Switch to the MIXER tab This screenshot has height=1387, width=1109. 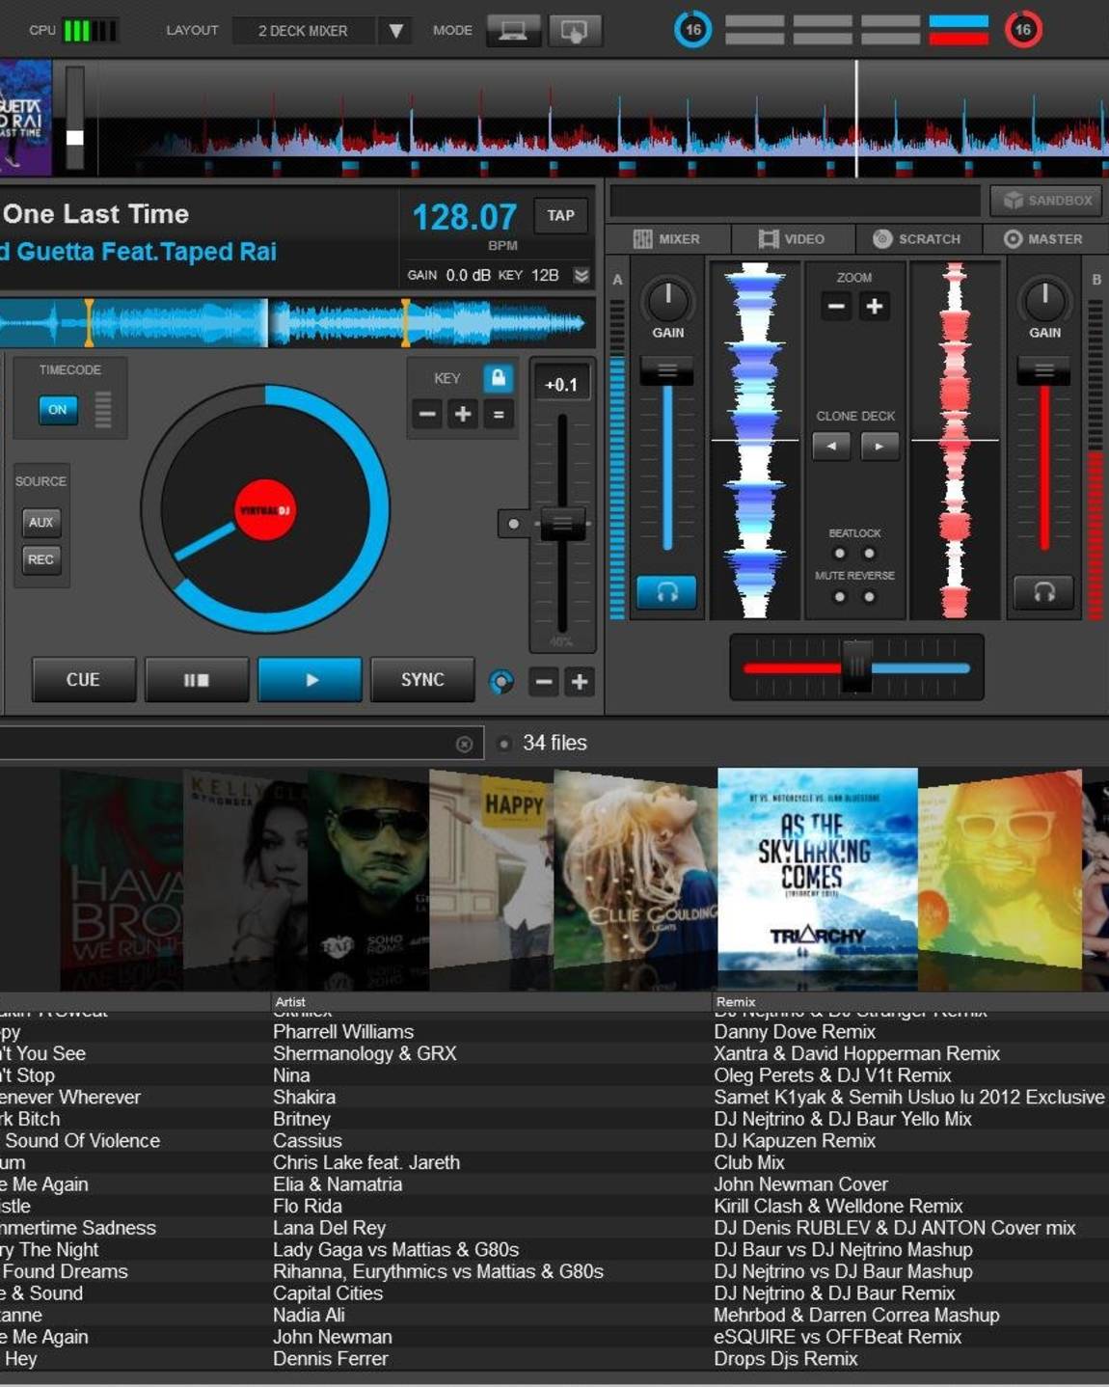click(x=666, y=239)
